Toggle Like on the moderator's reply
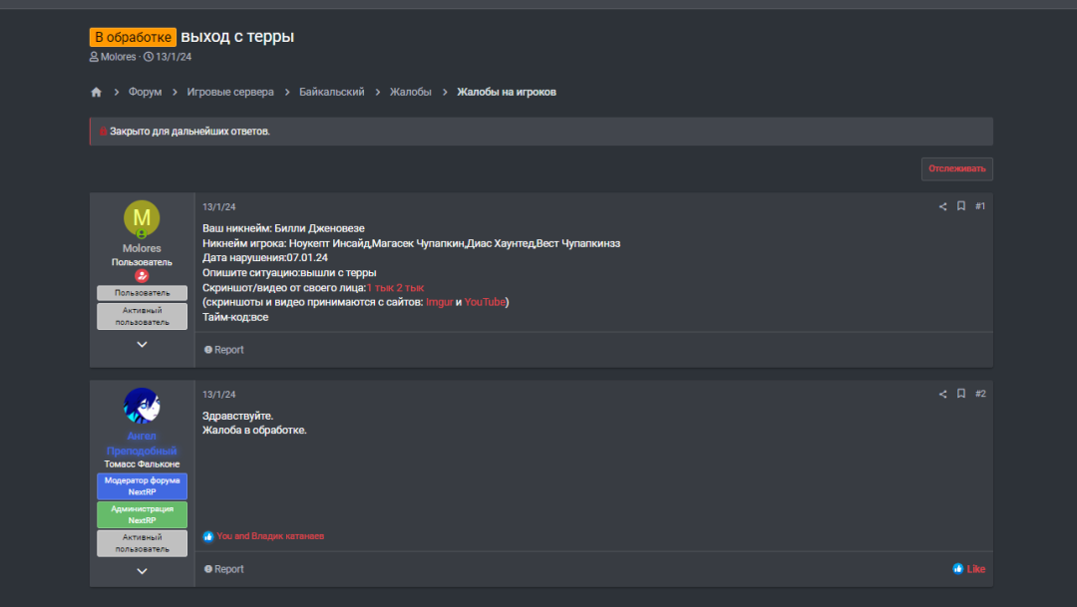Screen dimensions: 1077x607 pyautogui.click(x=969, y=569)
